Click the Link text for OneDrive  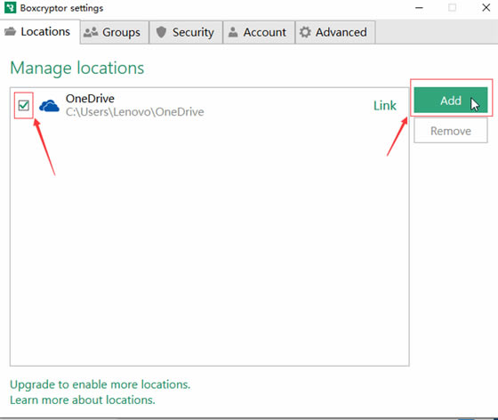click(384, 106)
